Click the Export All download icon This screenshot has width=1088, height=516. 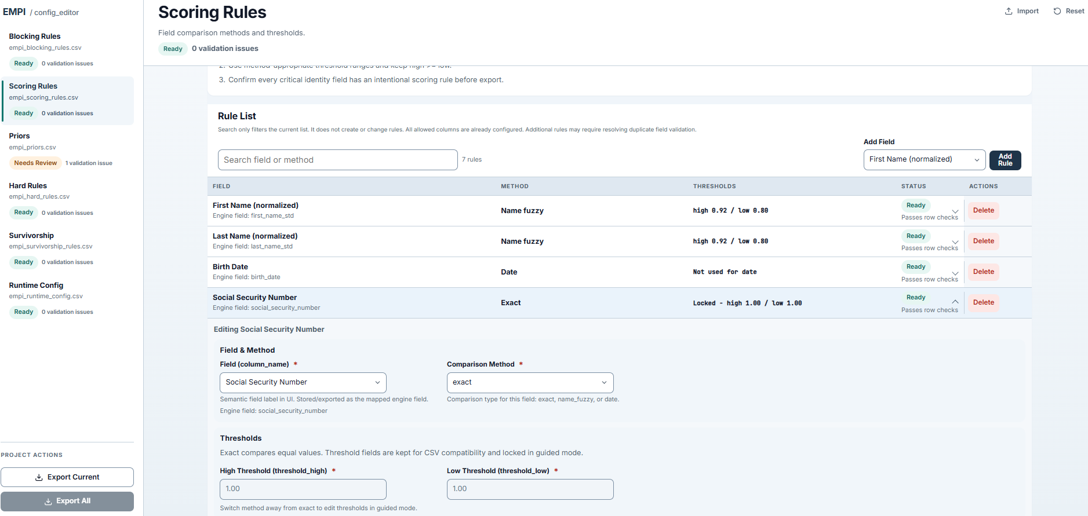[48, 502]
